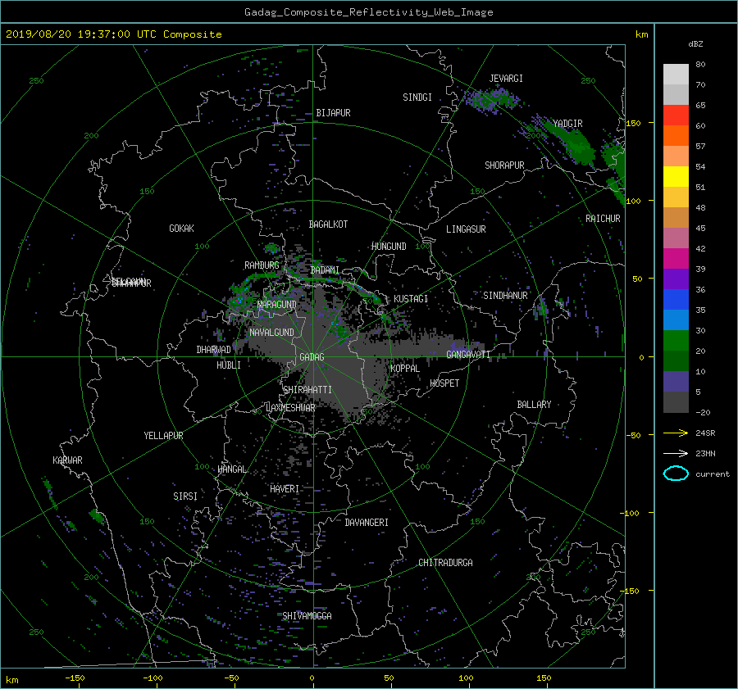Viewport: 738px width, 689px height.
Task: Click the SIRSI city label
Action: tap(185, 496)
